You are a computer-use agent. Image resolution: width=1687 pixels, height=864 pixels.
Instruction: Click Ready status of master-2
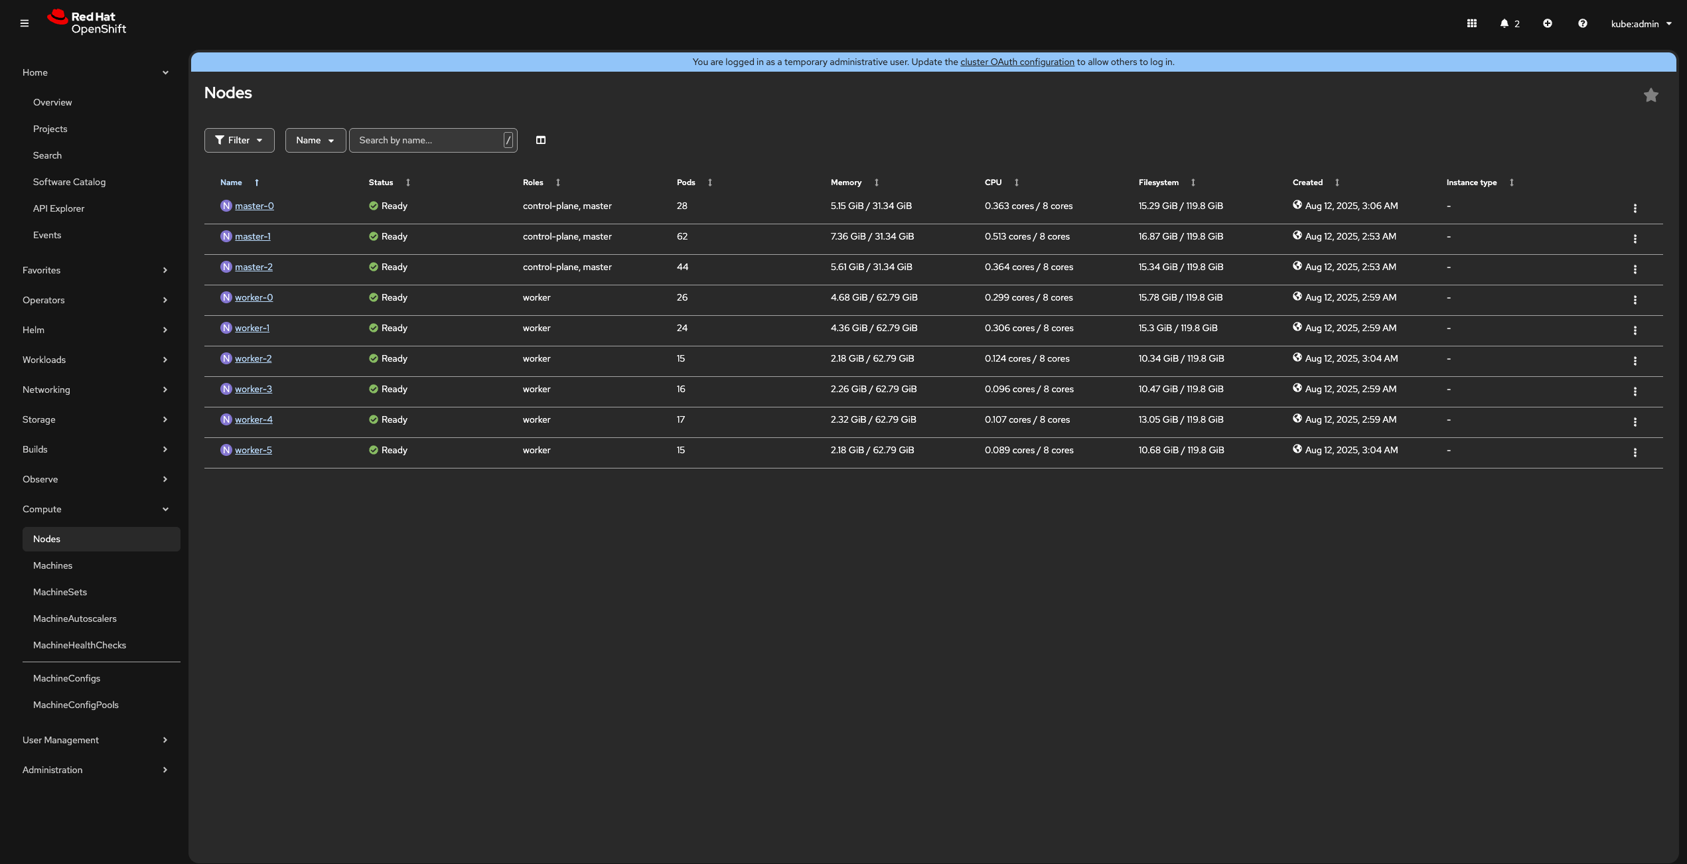point(388,267)
